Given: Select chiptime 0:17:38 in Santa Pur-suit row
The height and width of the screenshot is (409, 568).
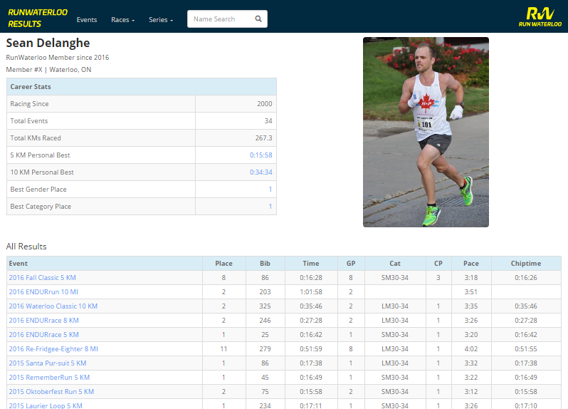Looking at the screenshot, I should pyautogui.click(x=526, y=363).
